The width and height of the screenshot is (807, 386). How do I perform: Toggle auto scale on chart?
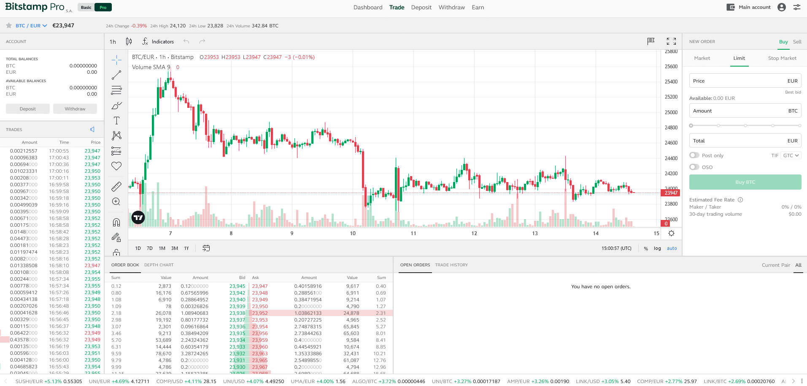(x=672, y=248)
